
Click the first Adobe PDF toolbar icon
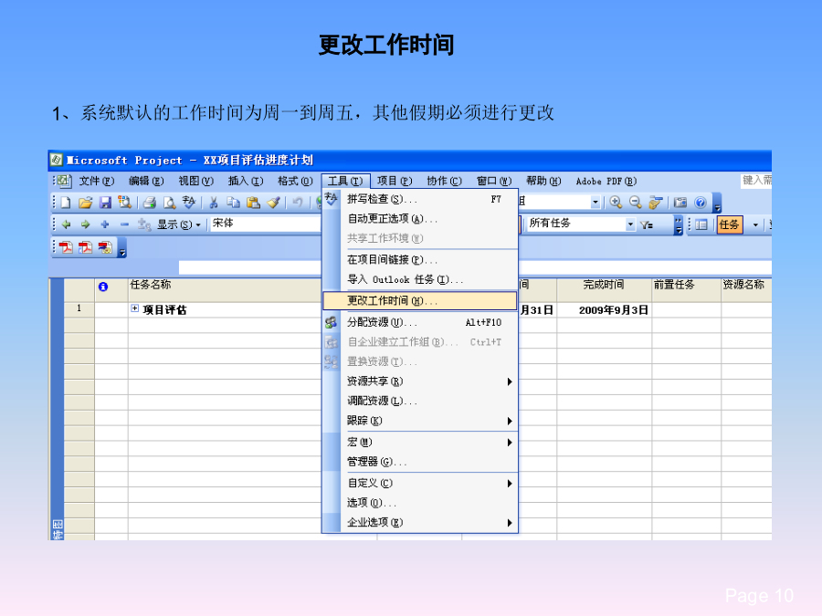pos(66,247)
